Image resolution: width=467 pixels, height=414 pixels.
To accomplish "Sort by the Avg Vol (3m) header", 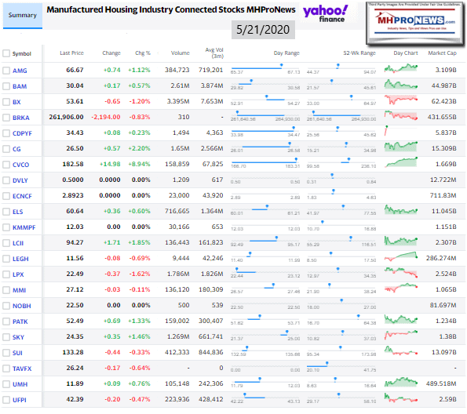I will tap(214, 53).
